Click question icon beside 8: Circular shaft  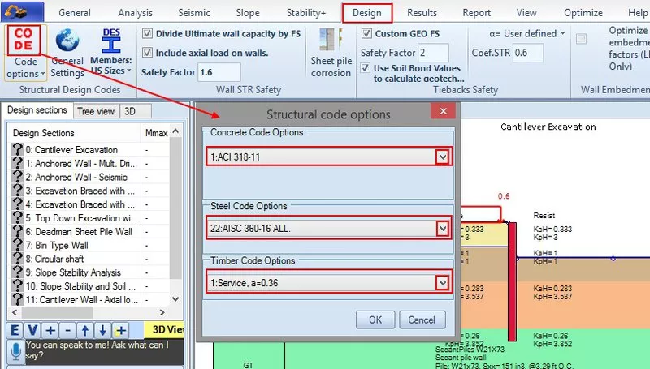point(17,259)
